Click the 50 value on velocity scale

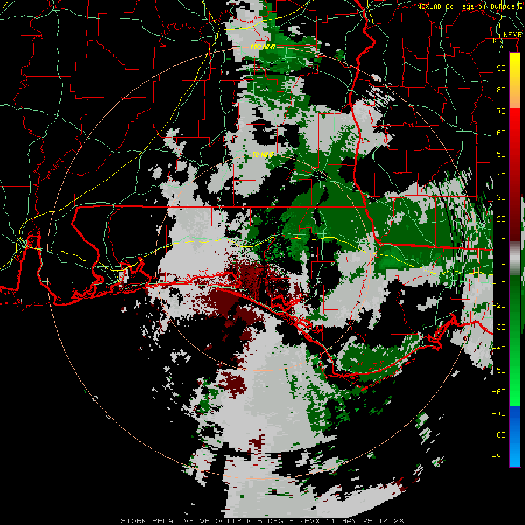tap(501, 155)
